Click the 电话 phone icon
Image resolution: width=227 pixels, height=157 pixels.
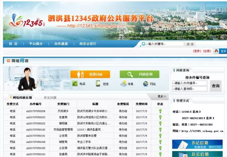(x=75, y=84)
